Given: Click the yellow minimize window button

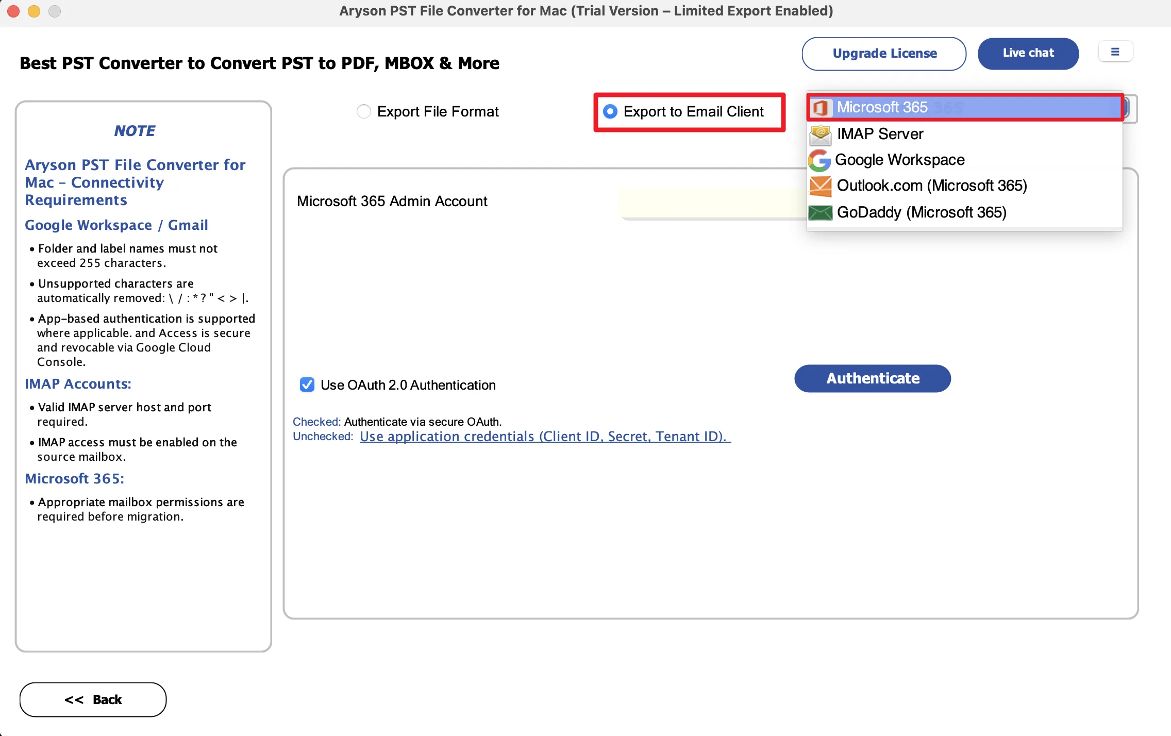Looking at the screenshot, I should (x=34, y=11).
